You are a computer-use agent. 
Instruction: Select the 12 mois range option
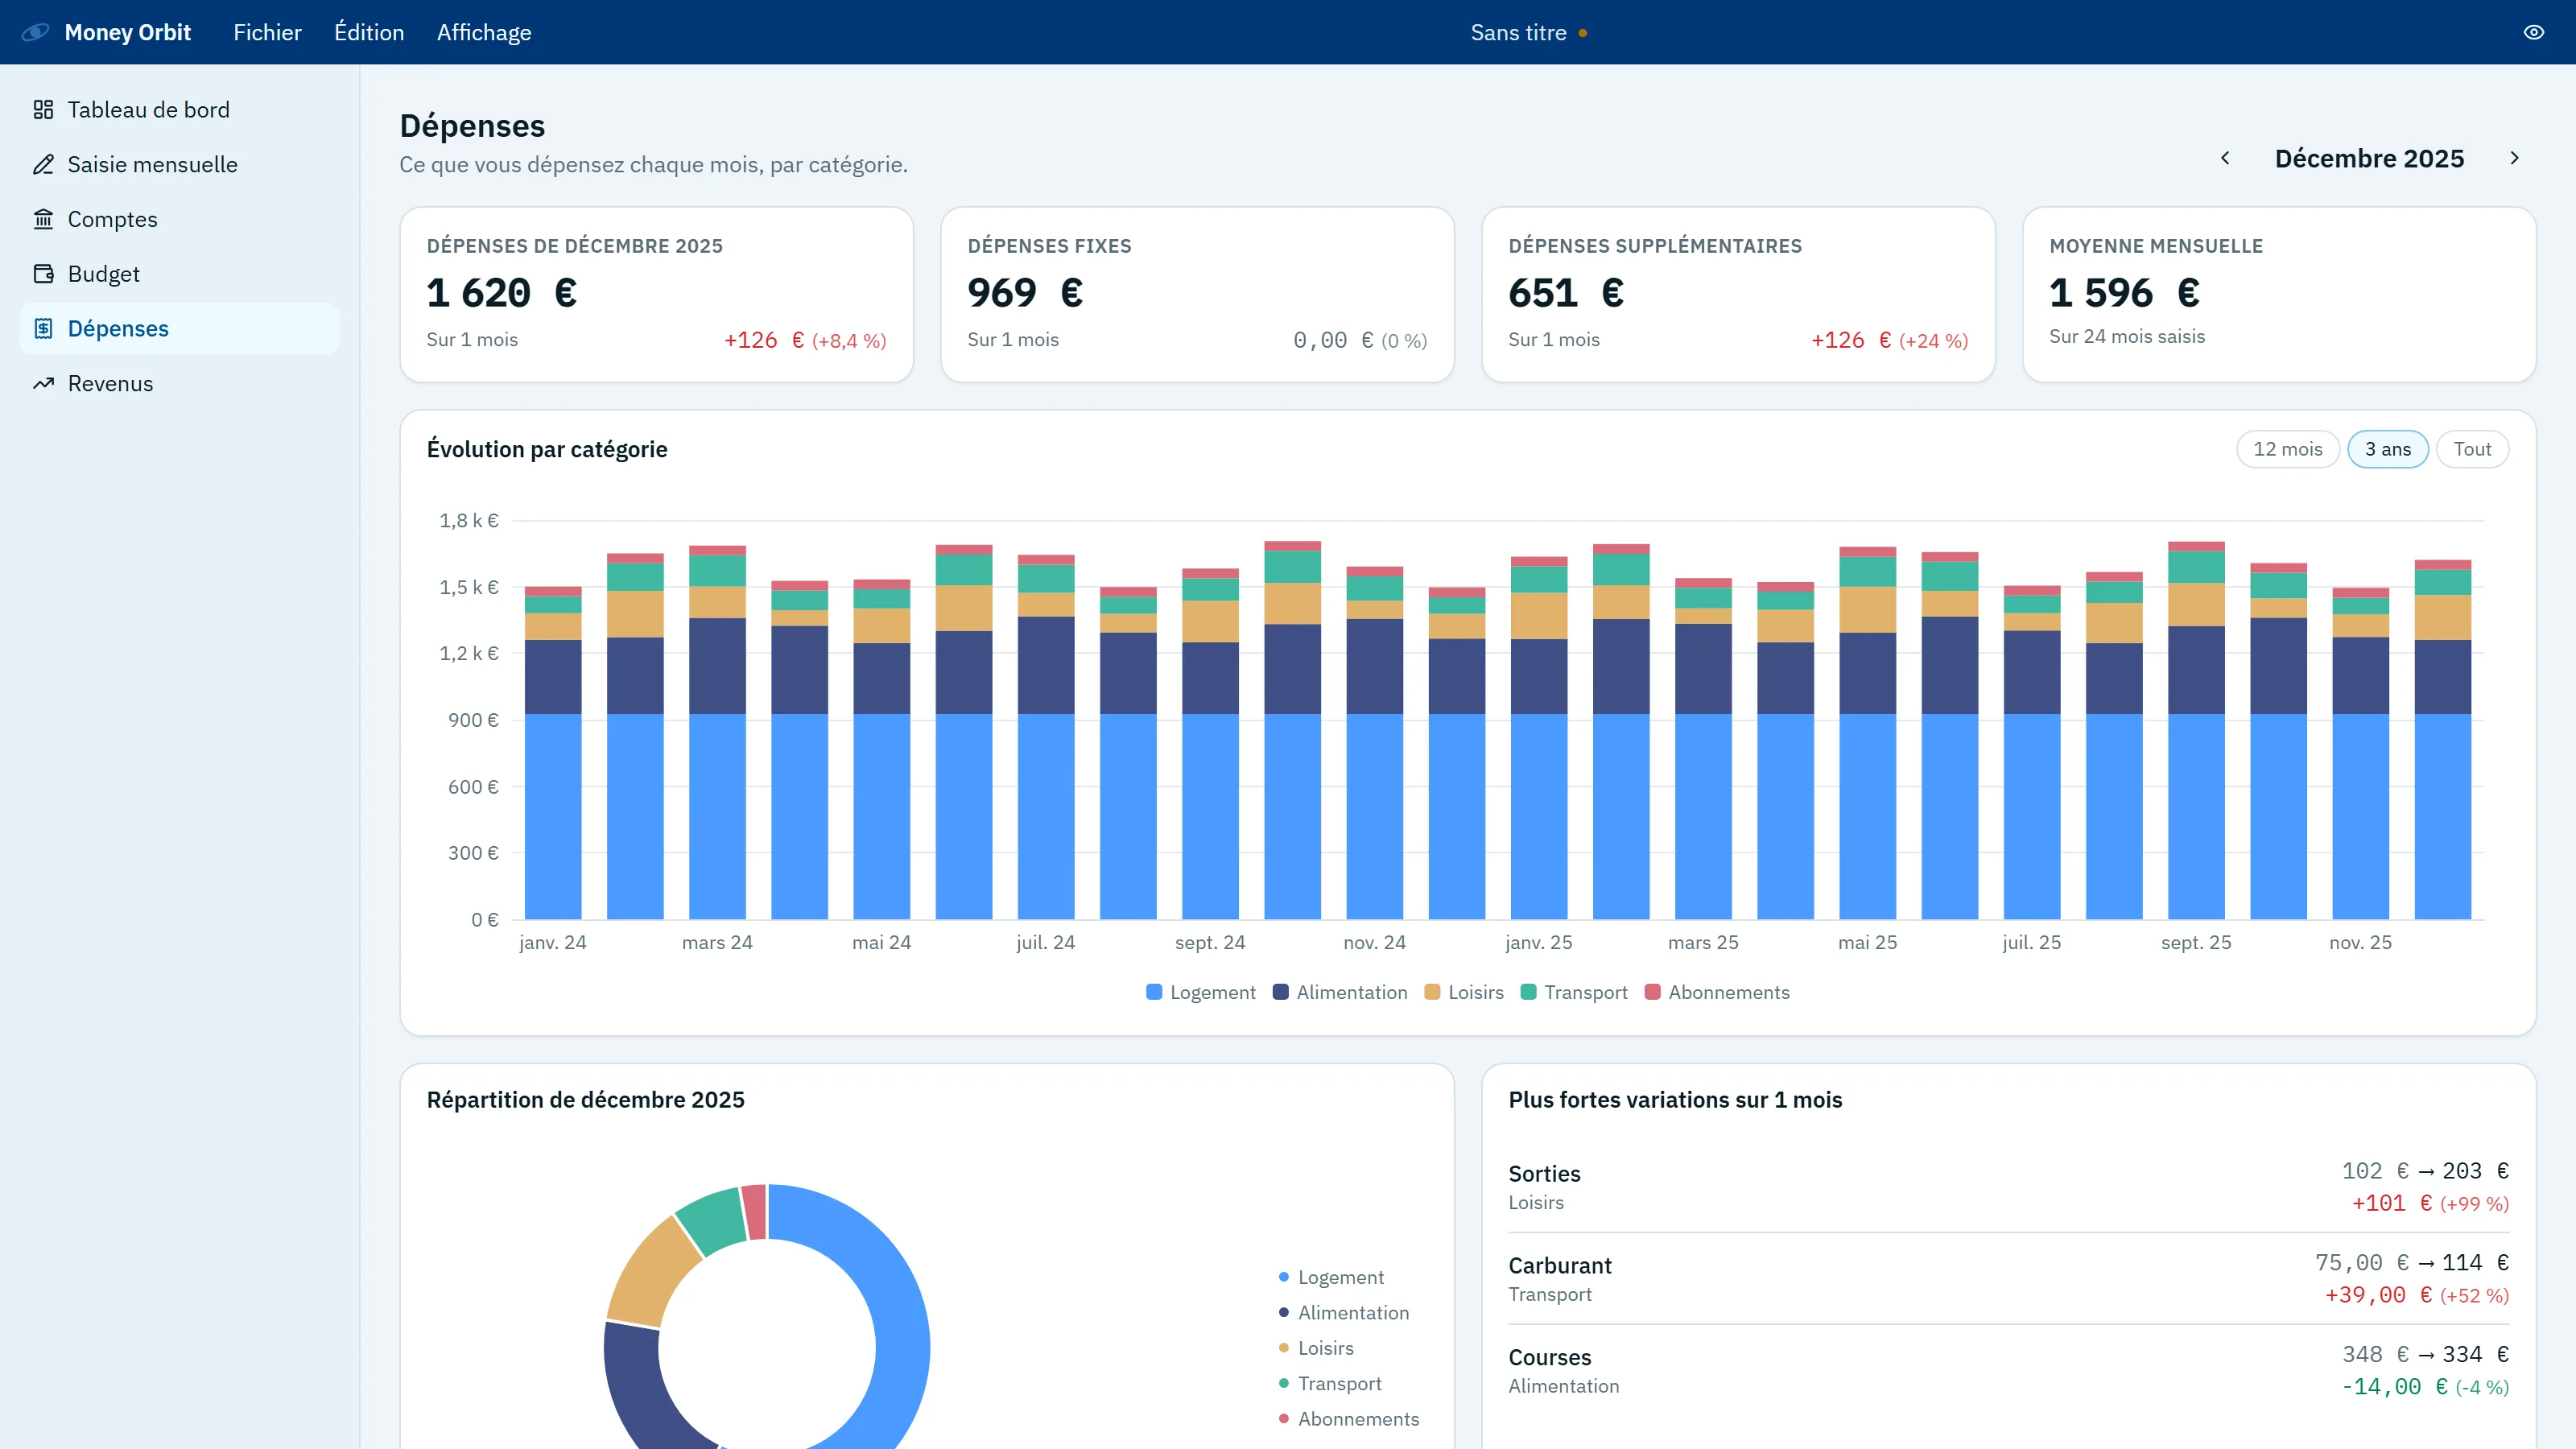(x=2287, y=449)
